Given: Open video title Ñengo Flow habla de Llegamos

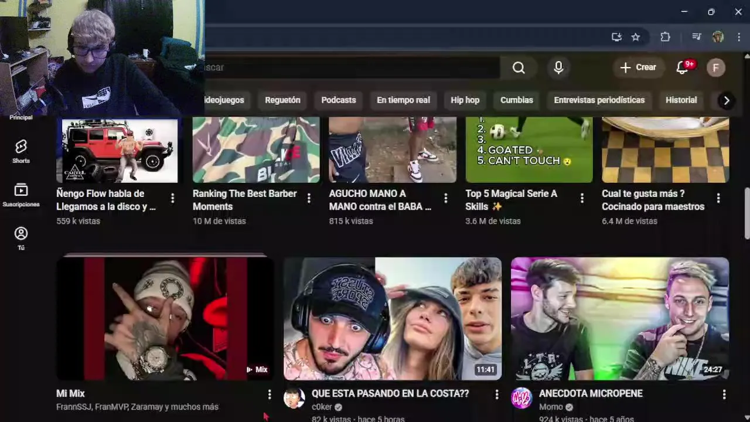Looking at the screenshot, I should coord(106,200).
